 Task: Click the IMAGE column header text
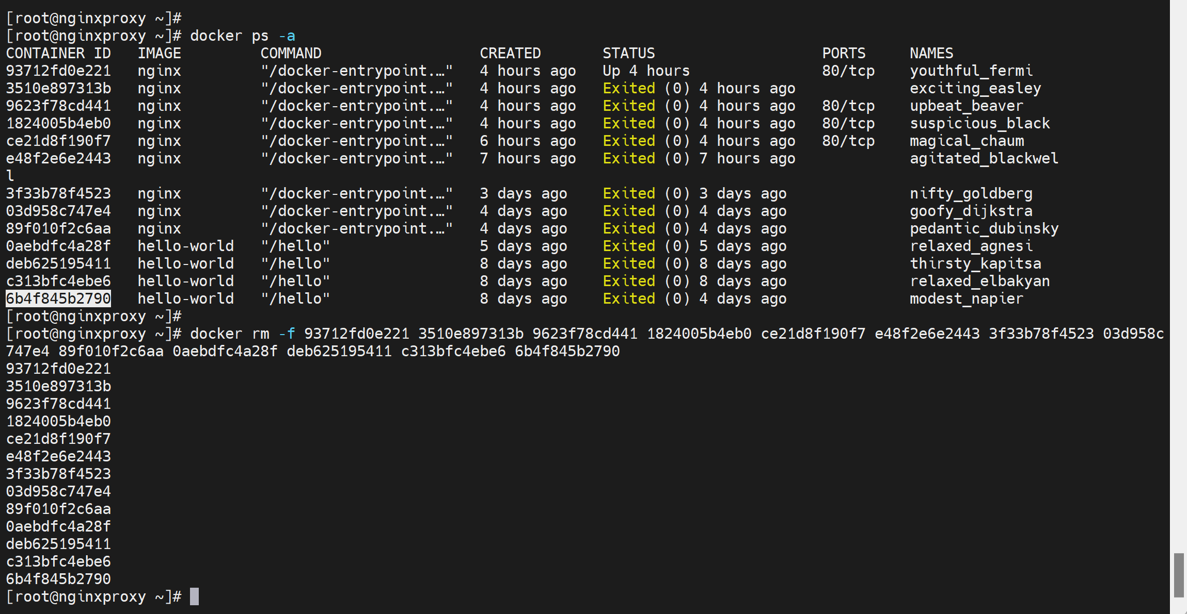(x=159, y=53)
